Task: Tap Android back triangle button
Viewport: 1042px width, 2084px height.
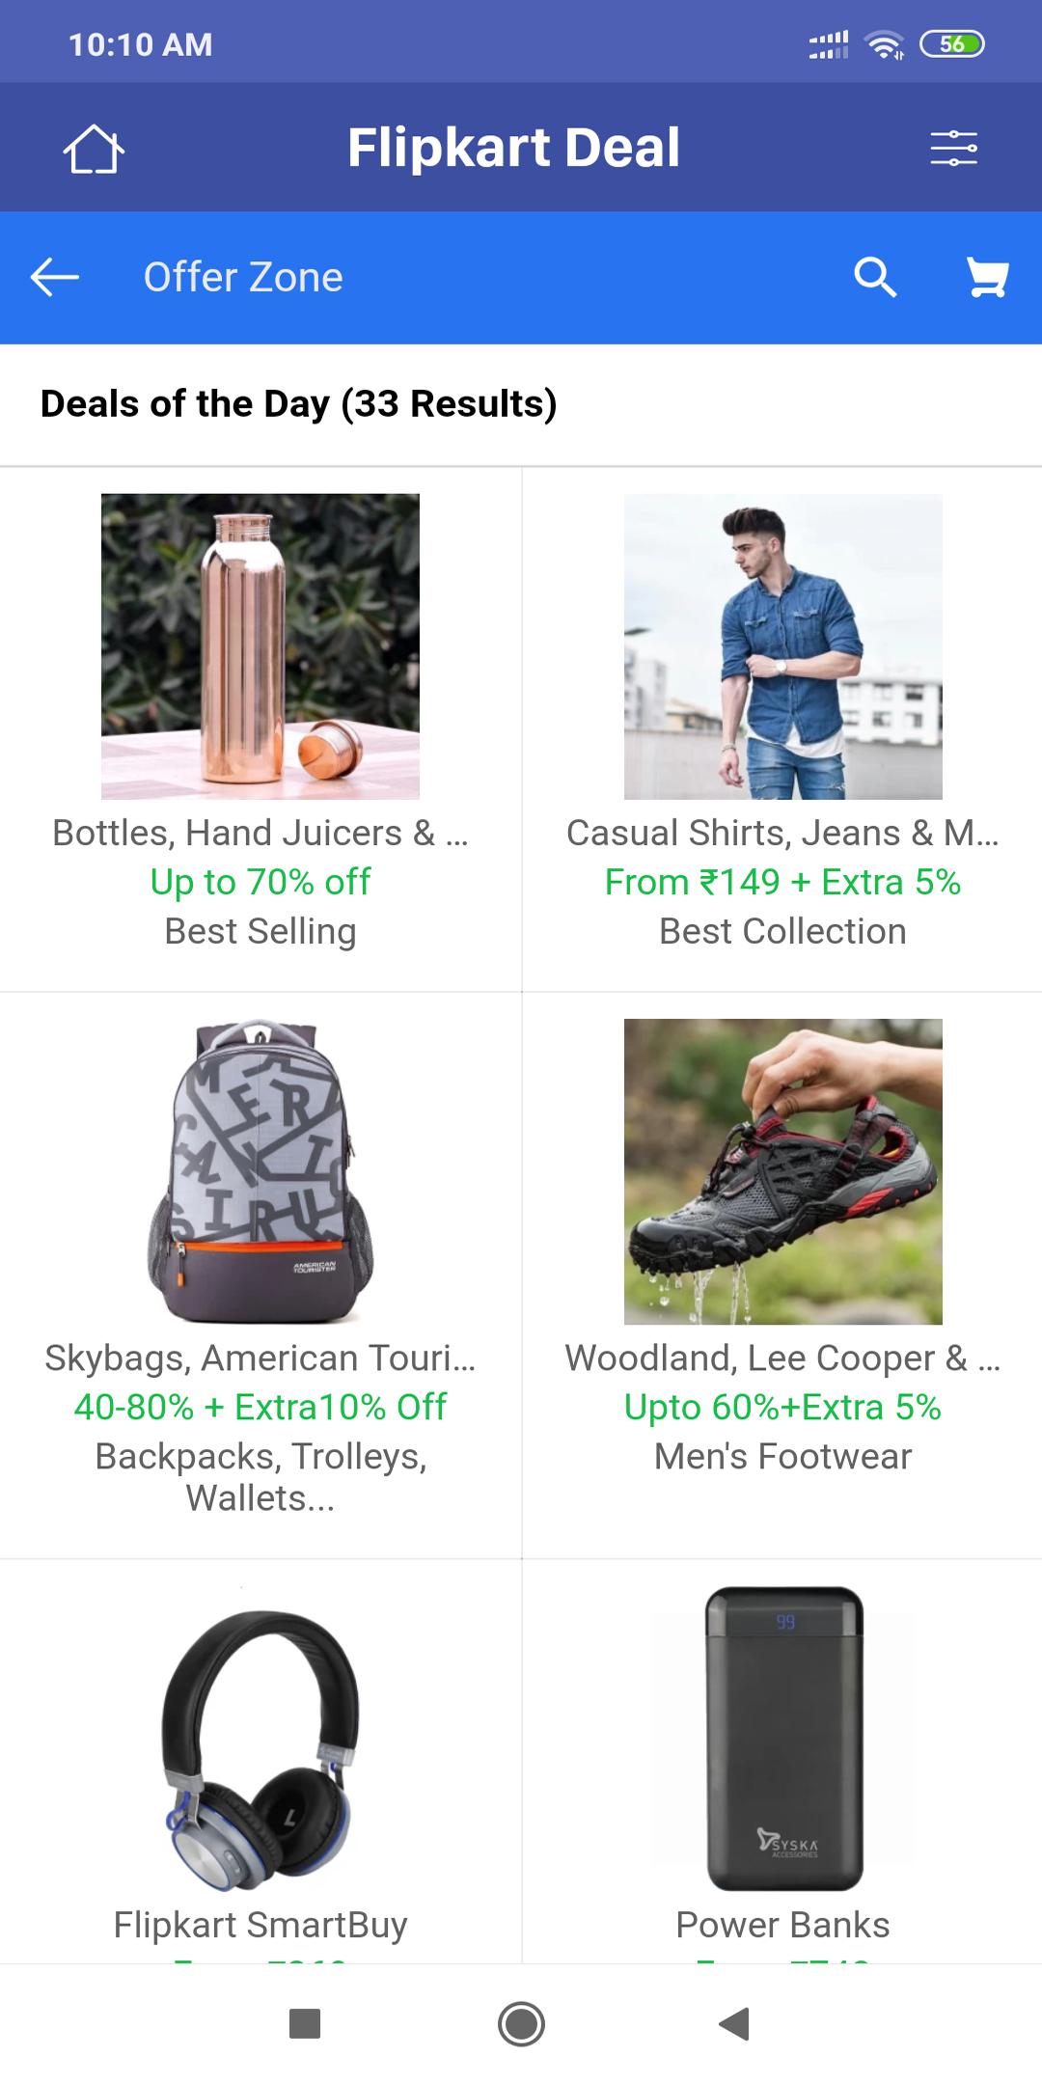Action: point(735,2023)
